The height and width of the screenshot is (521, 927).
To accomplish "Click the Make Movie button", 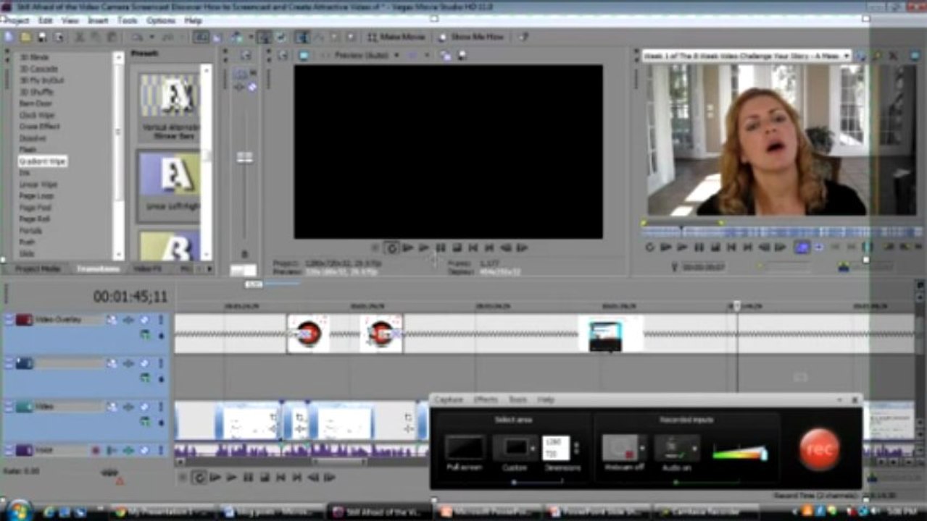I will (x=396, y=37).
